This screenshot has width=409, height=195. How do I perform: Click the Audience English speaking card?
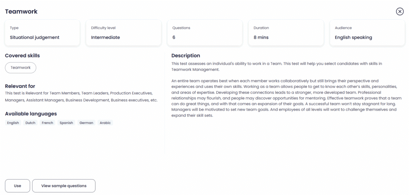[367, 33]
